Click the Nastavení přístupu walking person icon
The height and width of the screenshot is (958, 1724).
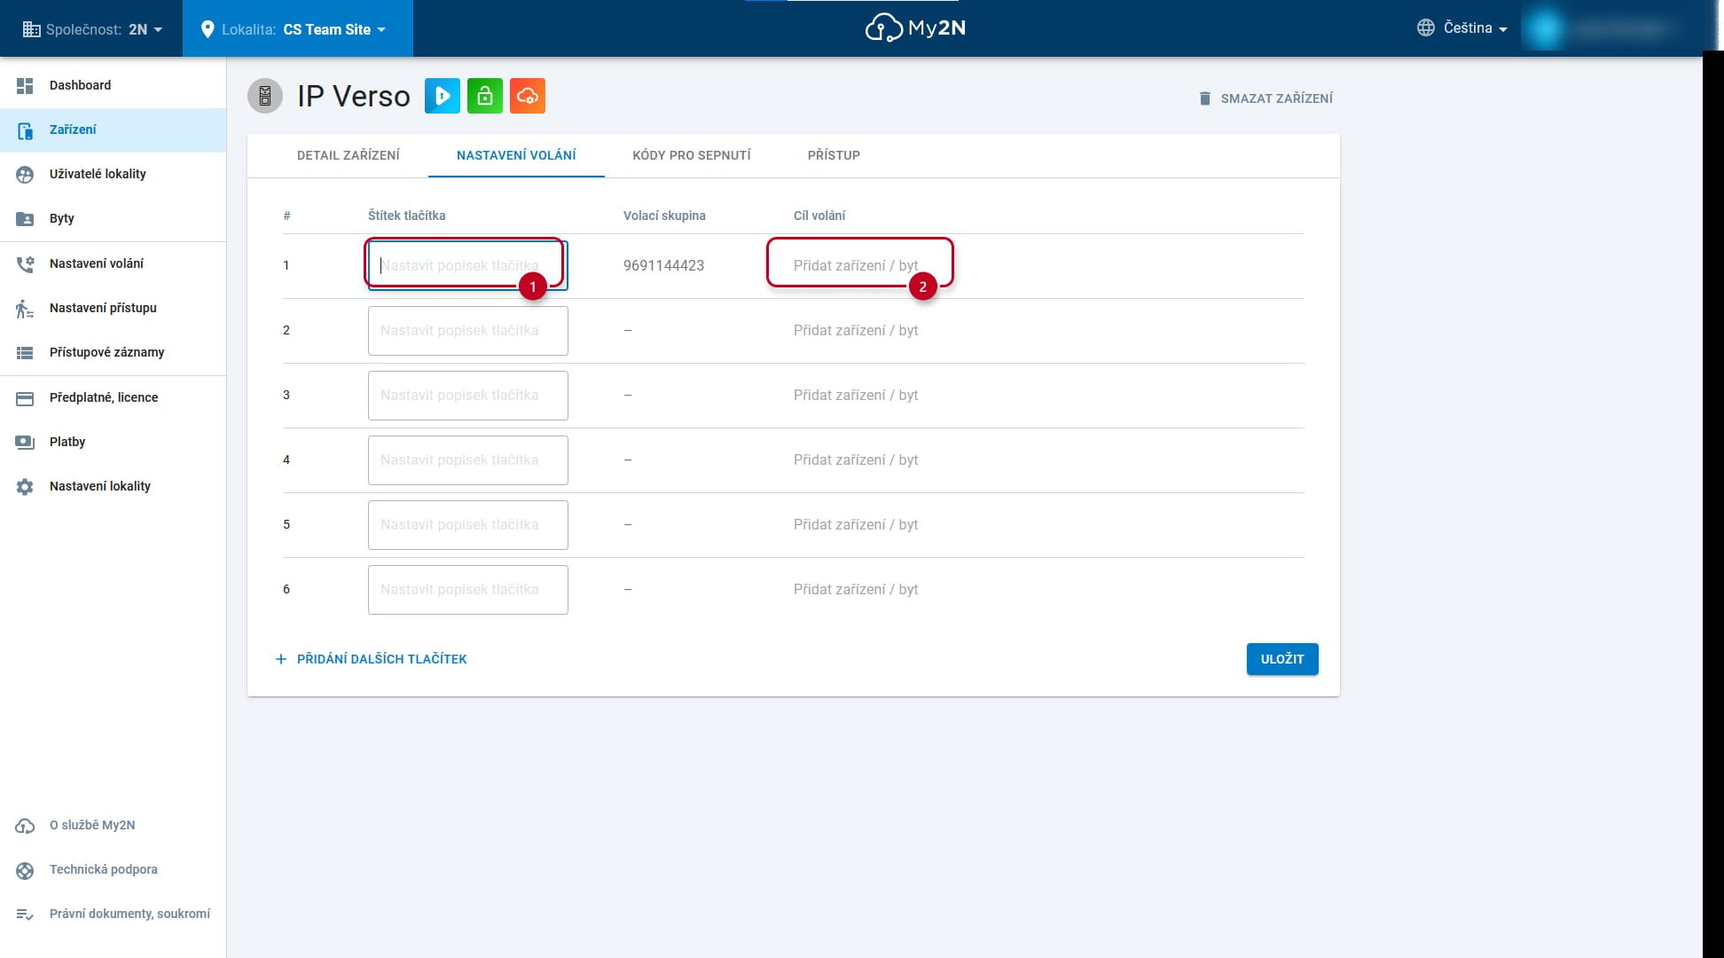(x=25, y=309)
